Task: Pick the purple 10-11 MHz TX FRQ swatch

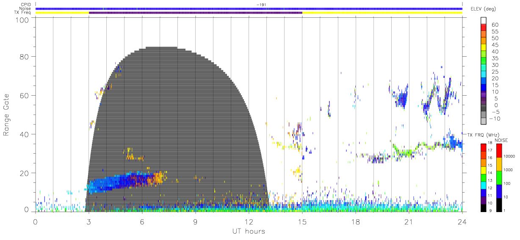Action: pos(484,200)
